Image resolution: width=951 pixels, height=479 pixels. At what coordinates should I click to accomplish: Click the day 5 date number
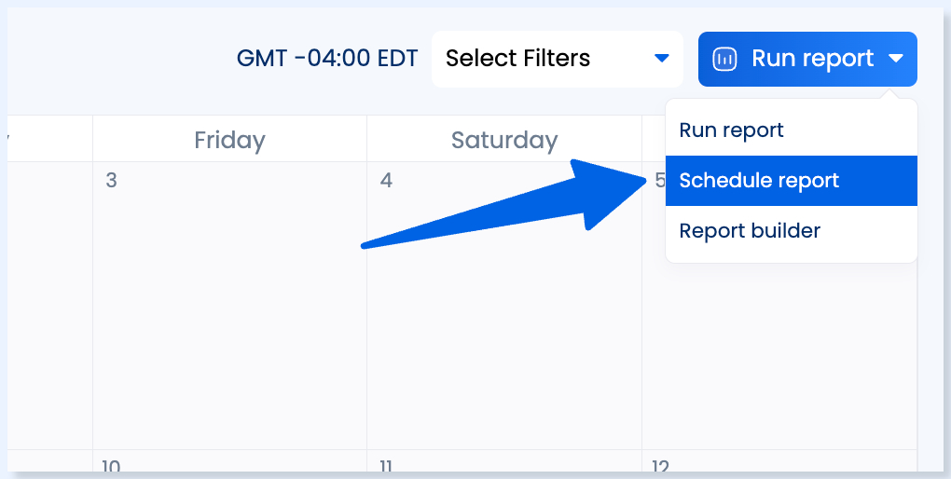659,181
